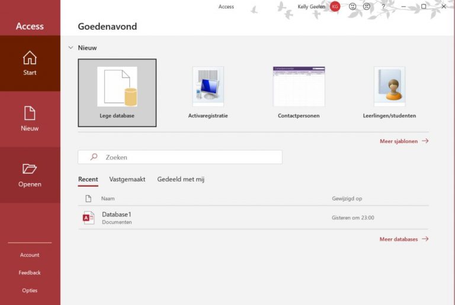Click the Database1 Access file icon
The image size is (455, 305).
pos(88,218)
